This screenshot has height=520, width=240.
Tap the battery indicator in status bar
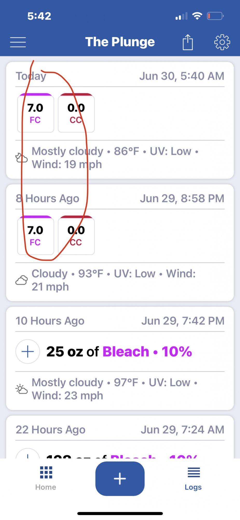(215, 16)
